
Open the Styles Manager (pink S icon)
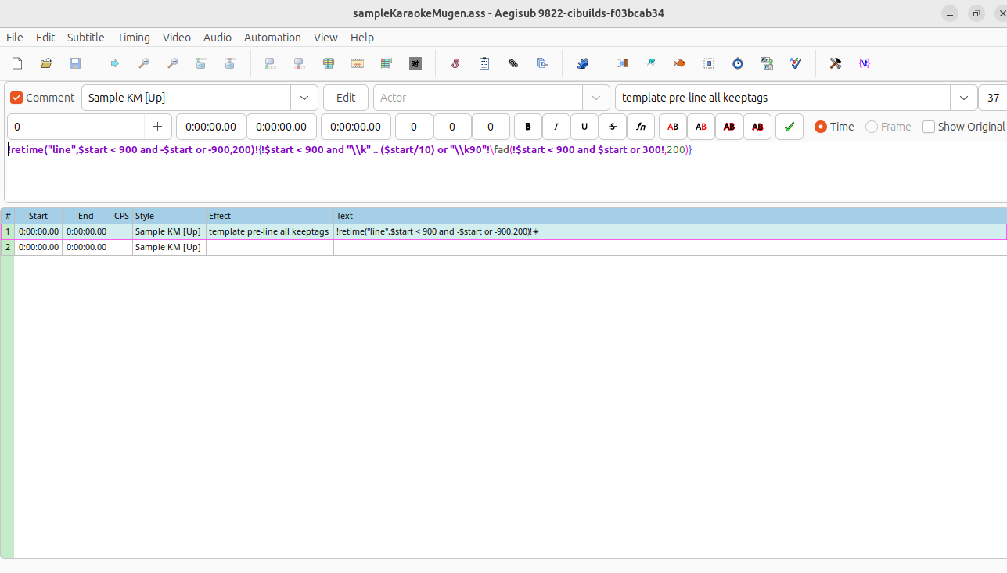pos(455,63)
